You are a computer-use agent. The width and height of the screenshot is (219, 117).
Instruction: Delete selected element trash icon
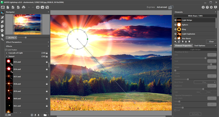(x=189, y=42)
